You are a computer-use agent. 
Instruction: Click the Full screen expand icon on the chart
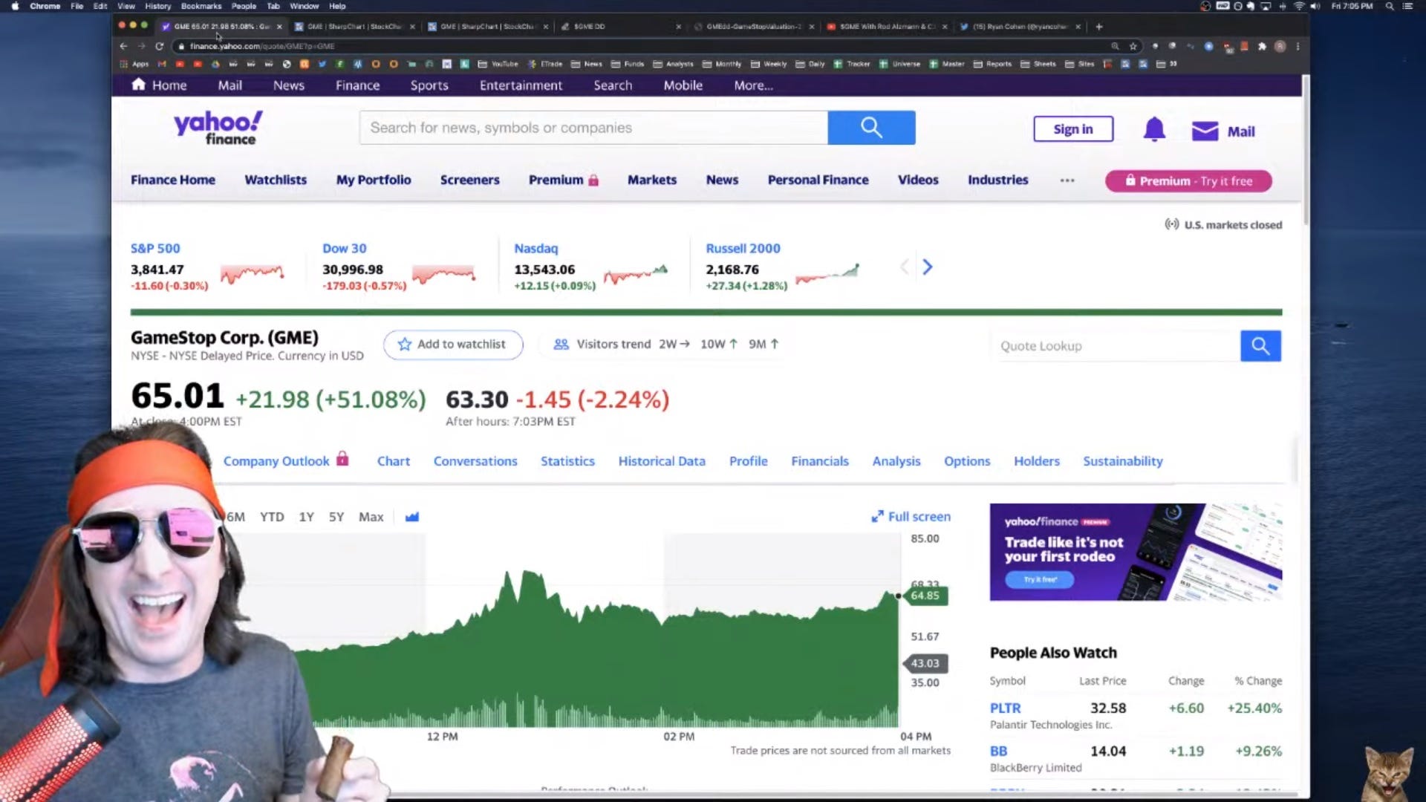click(x=877, y=516)
